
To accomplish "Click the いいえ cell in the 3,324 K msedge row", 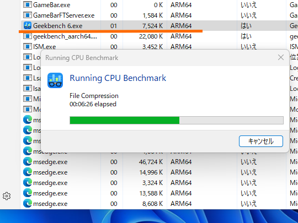I will pos(249,183).
